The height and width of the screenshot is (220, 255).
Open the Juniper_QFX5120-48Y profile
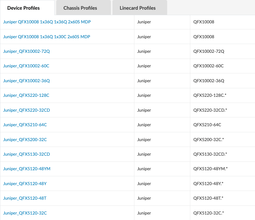(25, 184)
